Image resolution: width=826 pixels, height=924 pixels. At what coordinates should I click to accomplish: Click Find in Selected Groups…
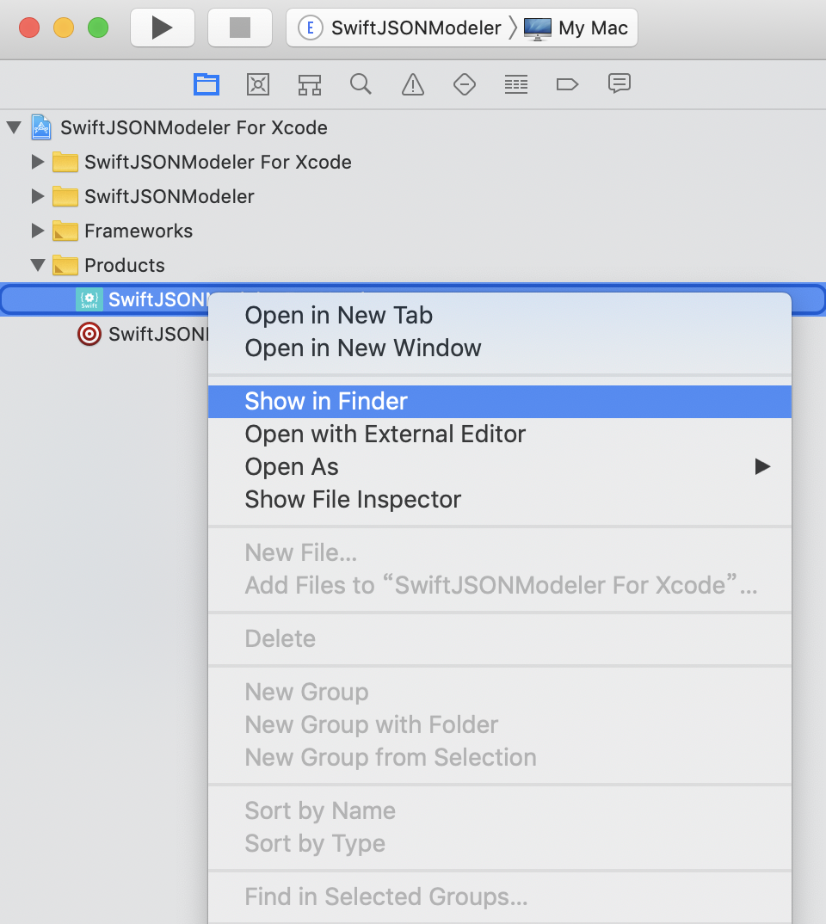(x=500, y=896)
